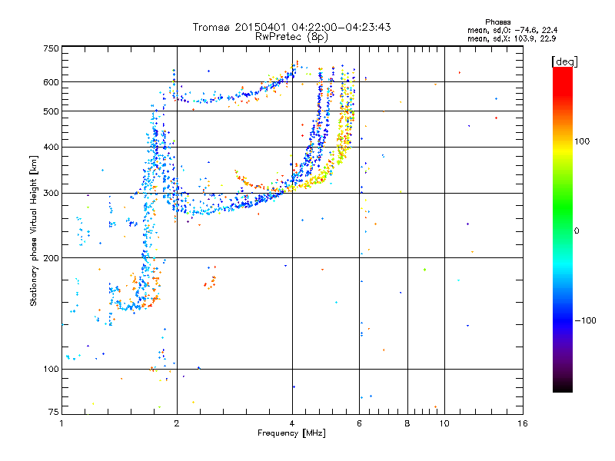Click the 1 MHz frequency tick label
The image size is (615, 461).
click(61, 423)
